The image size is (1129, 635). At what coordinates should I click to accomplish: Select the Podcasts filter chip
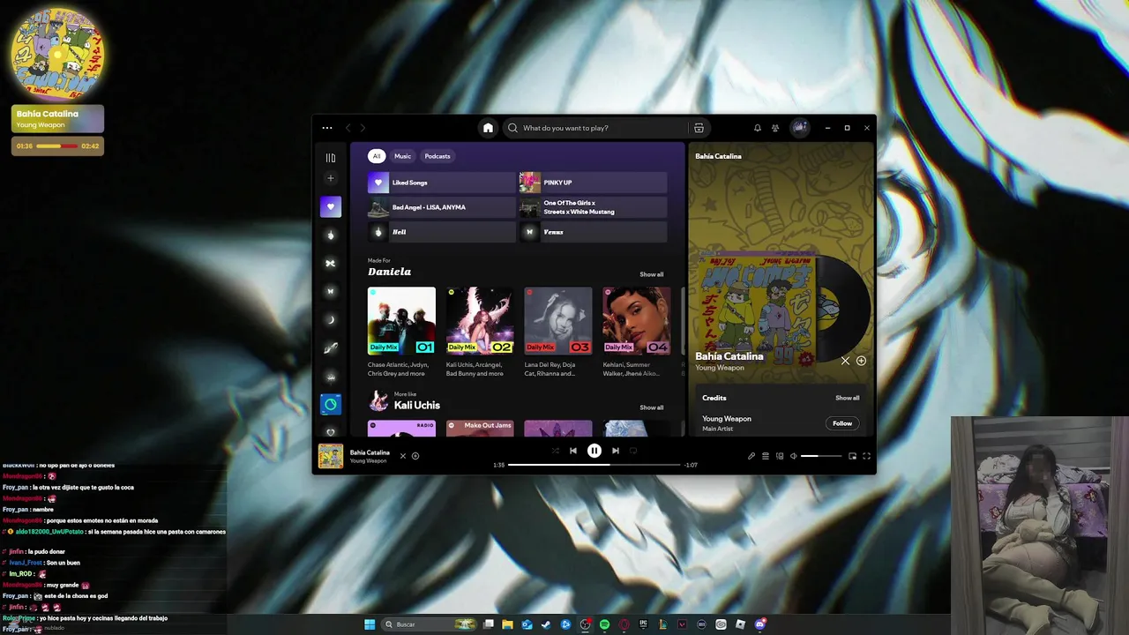click(437, 156)
